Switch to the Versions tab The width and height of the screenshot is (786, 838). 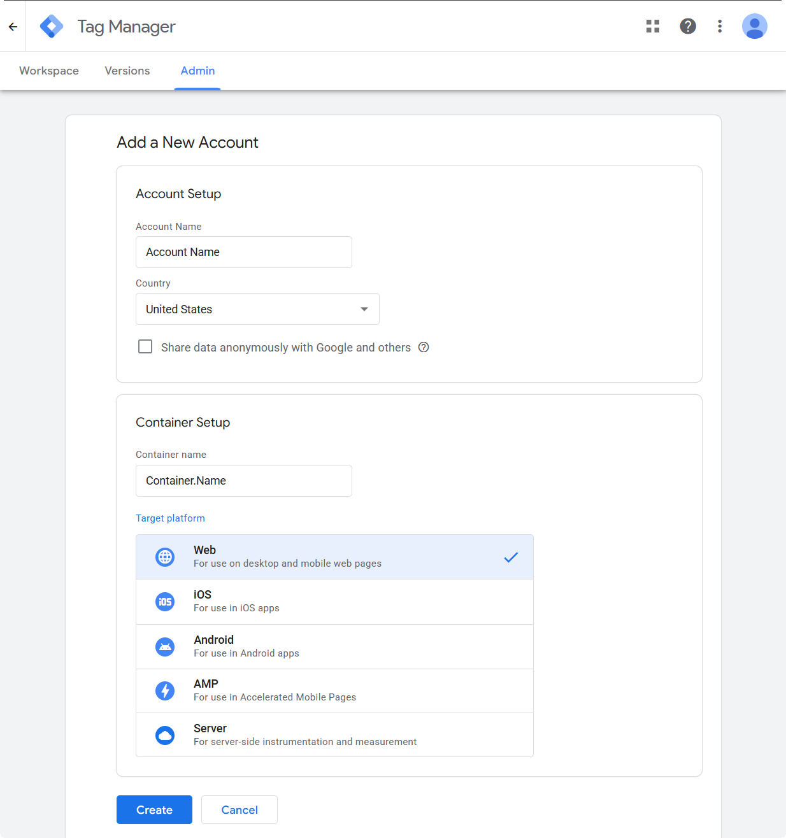point(127,71)
